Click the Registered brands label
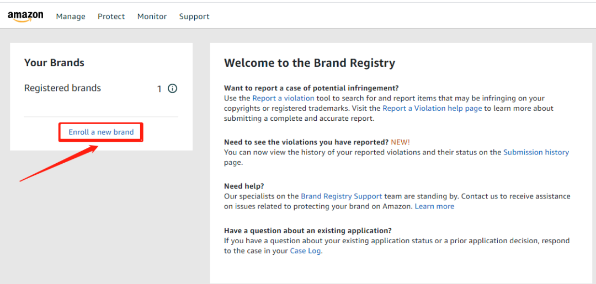Image resolution: width=596 pixels, height=284 pixels. coord(62,88)
